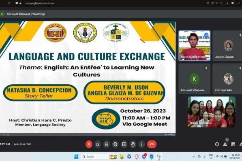
Task: Show the People participants panel
Action: point(225,144)
